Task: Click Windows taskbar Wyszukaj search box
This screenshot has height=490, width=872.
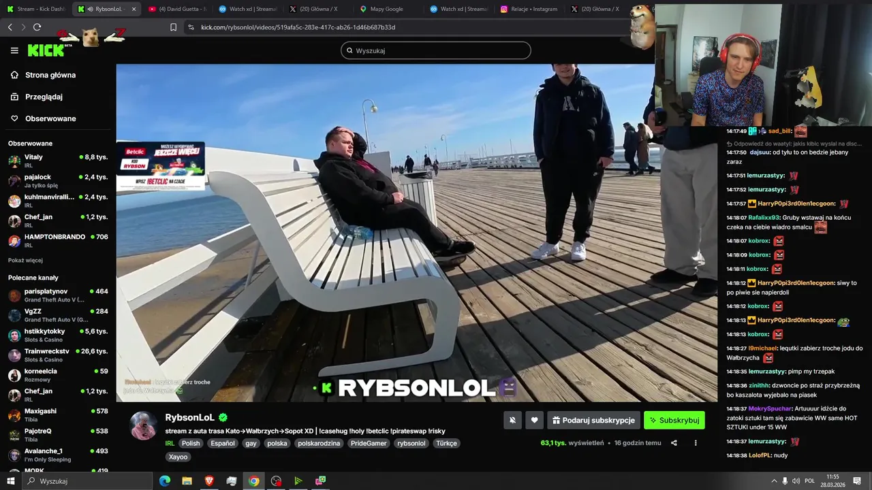Action: coord(87,481)
